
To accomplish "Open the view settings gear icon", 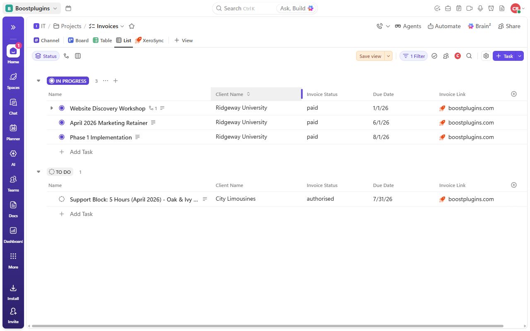I will coord(486,56).
